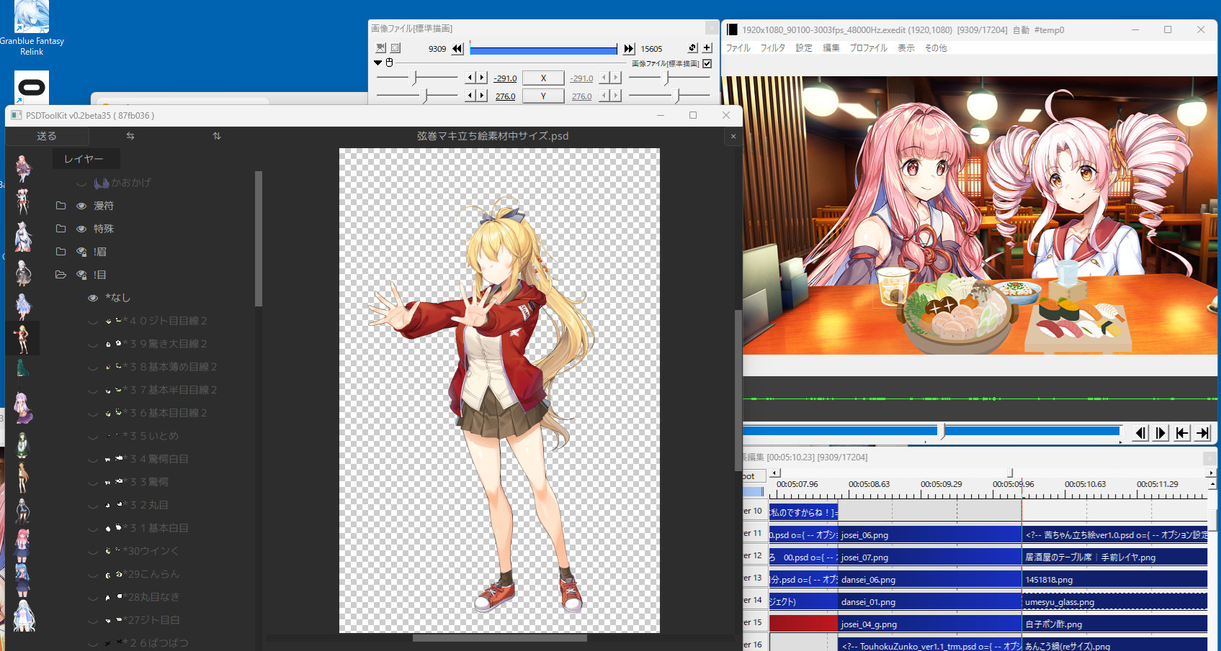The image size is (1221, 651).
Task: Open the Granblue Fantasy Relink desktop icon
Action: click(x=32, y=27)
